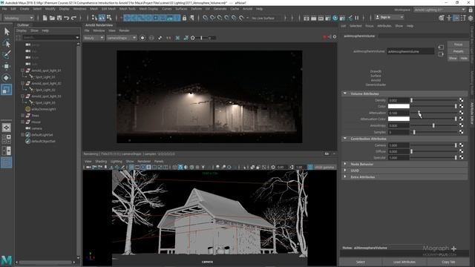Open the Sign In dropdown
475x267 pixels.
point(389,18)
